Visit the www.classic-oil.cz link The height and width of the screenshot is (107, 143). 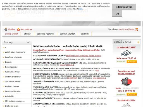99,78
